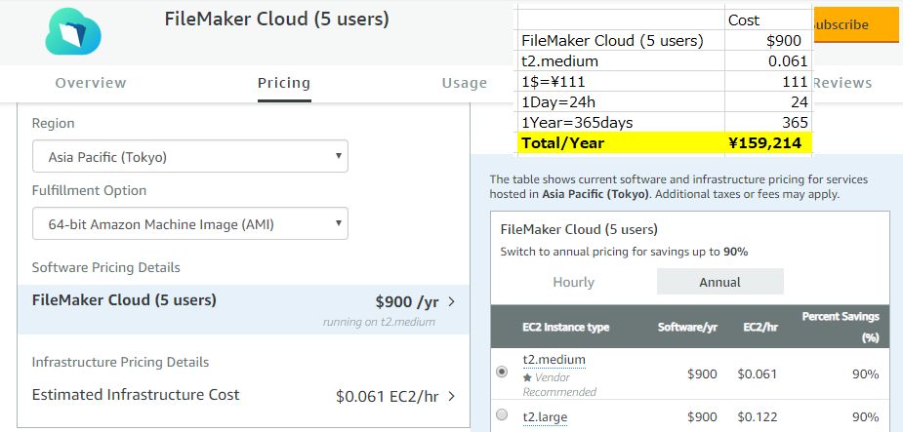The height and width of the screenshot is (432, 903).
Task: Click the FileMaker Cloud logo icon
Action: pyautogui.click(x=74, y=33)
